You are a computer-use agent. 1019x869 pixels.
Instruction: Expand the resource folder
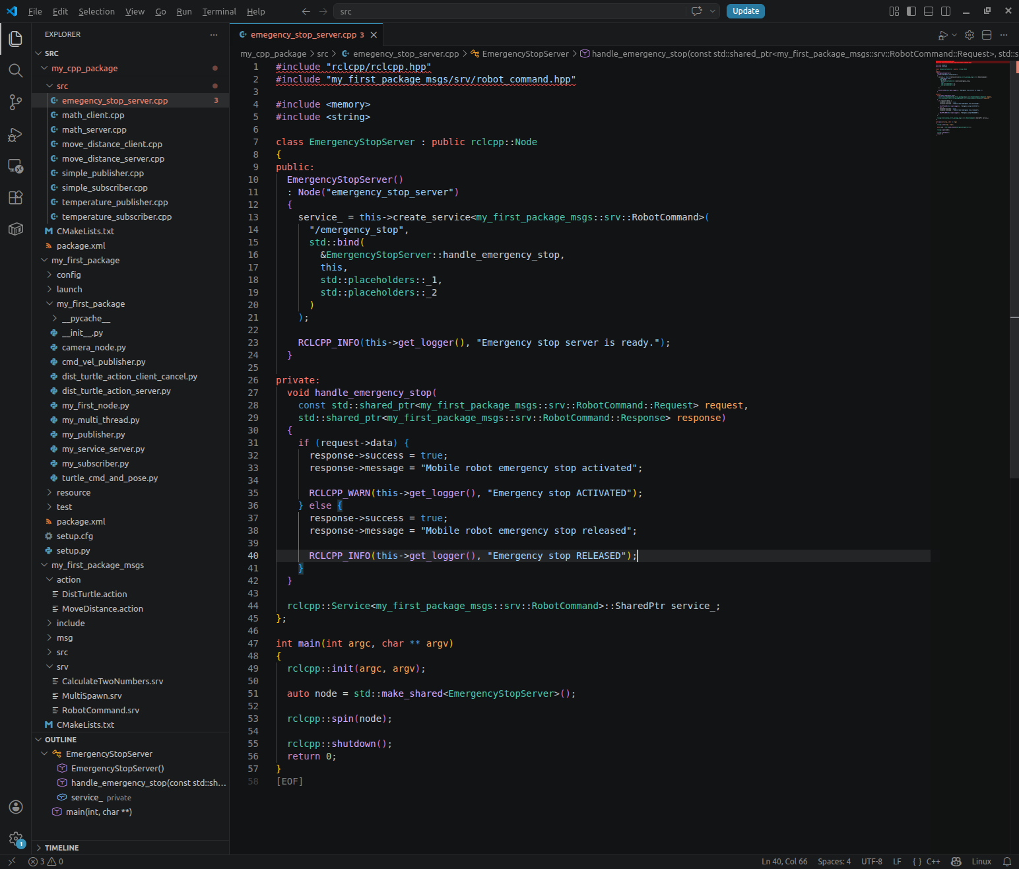pyautogui.click(x=49, y=492)
